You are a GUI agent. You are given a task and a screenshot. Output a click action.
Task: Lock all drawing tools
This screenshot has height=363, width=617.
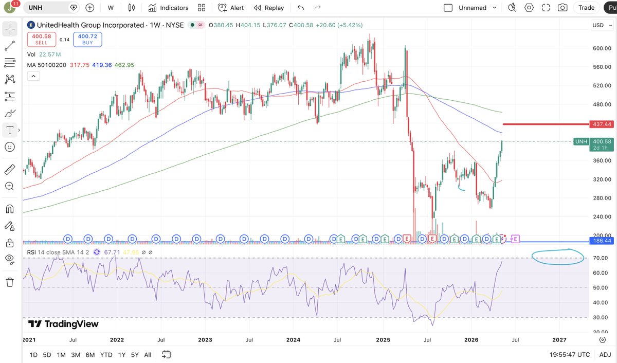coord(10,243)
